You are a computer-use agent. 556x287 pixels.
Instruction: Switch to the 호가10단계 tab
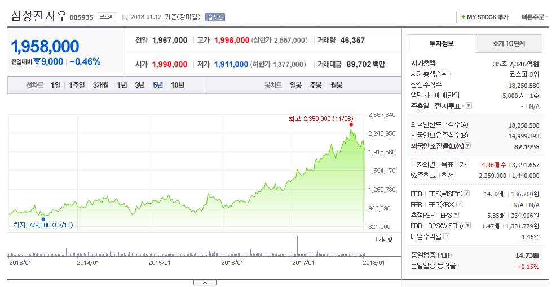pos(509,43)
